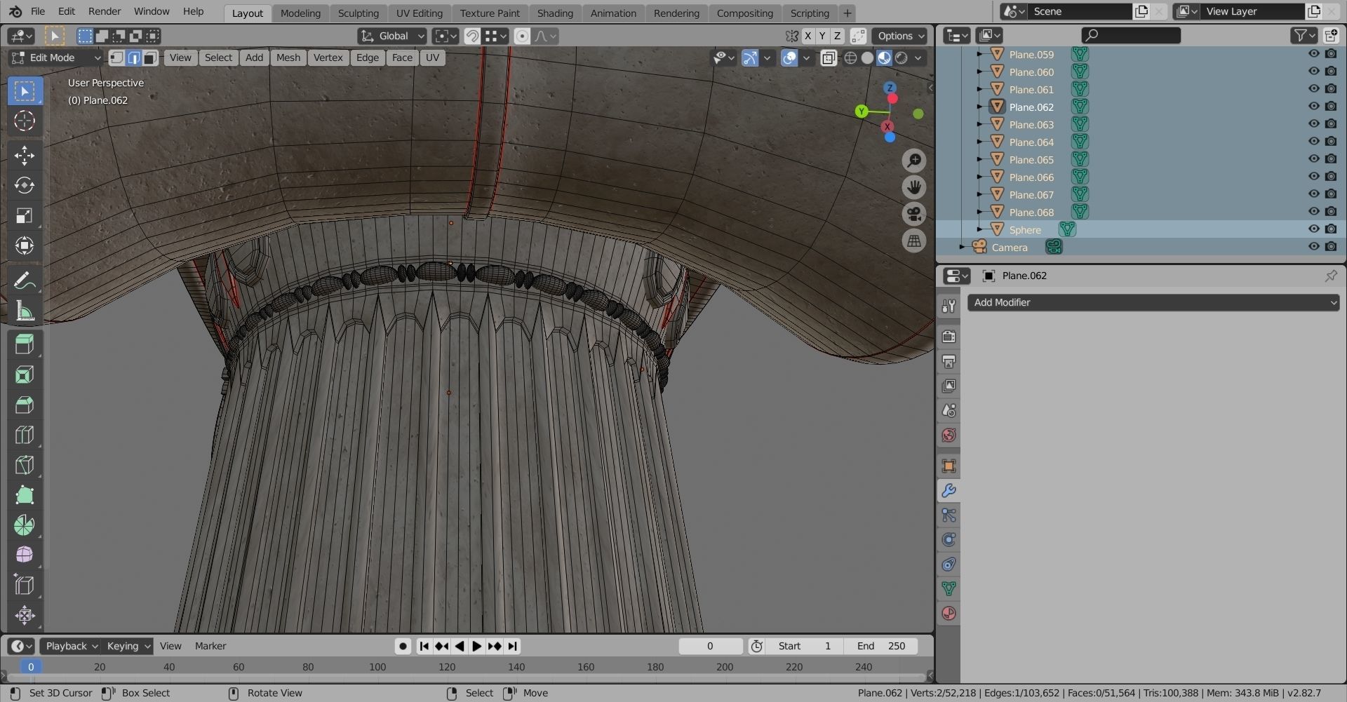Open the timeline Marker menu
The width and height of the screenshot is (1347, 702).
210,646
